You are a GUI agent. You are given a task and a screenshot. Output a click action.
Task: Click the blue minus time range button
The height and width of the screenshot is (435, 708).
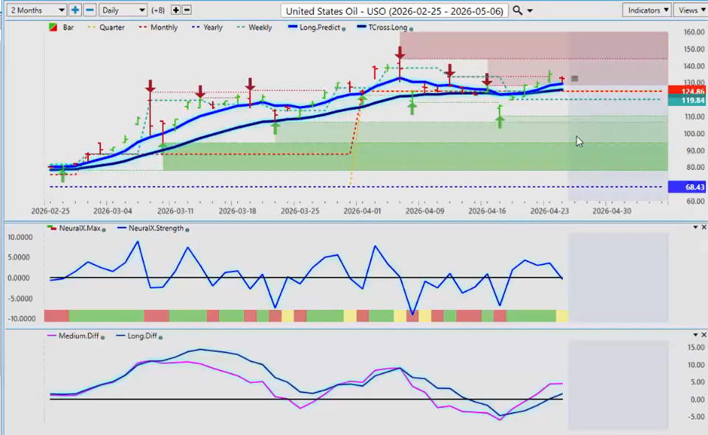pos(89,10)
